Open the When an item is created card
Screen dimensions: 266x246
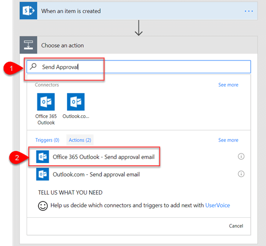(x=138, y=11)
